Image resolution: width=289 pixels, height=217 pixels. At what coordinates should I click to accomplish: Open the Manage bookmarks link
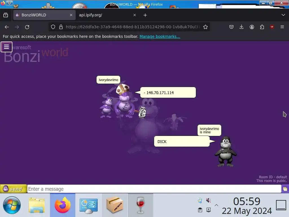160,36
